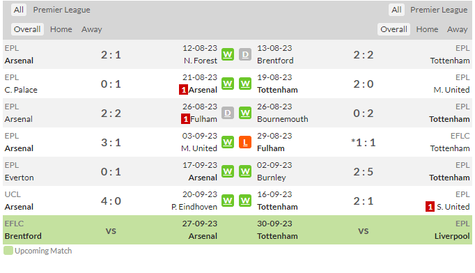Switch left panel to Premier League
This screenshot has width=475, height=273.
tap(61, 10)
